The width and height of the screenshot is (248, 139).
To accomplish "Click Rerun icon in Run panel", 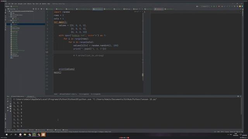I will 8,99.
